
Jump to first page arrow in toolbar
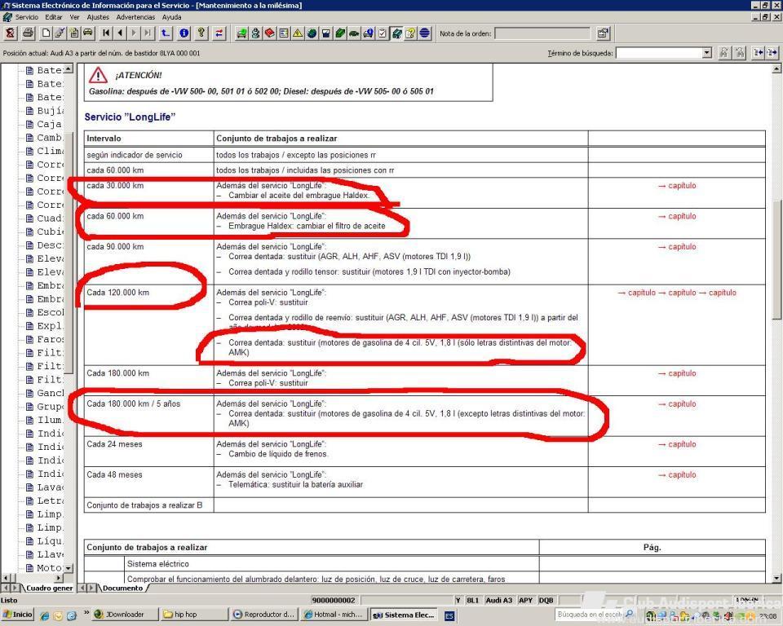tap(106, 33)
